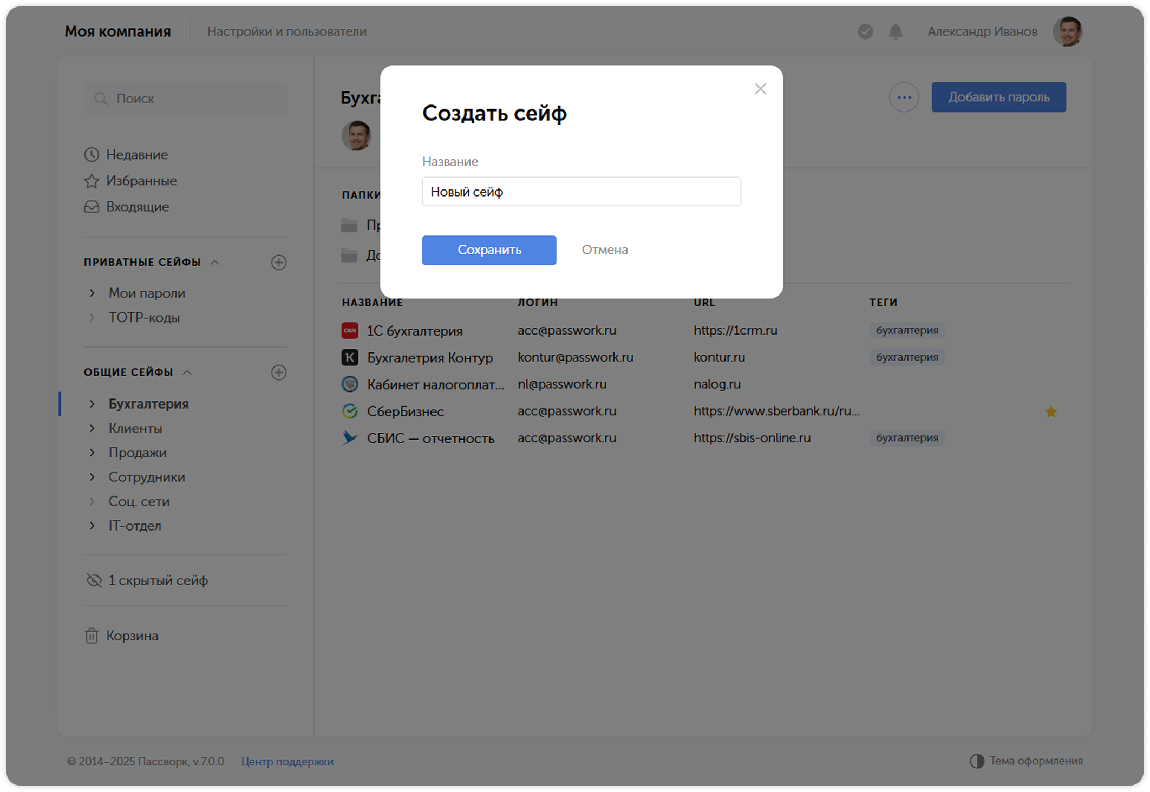Add a new private safe via plus icon
The height and width of the screenshot is (792, 1150).
tap(278, 263)
